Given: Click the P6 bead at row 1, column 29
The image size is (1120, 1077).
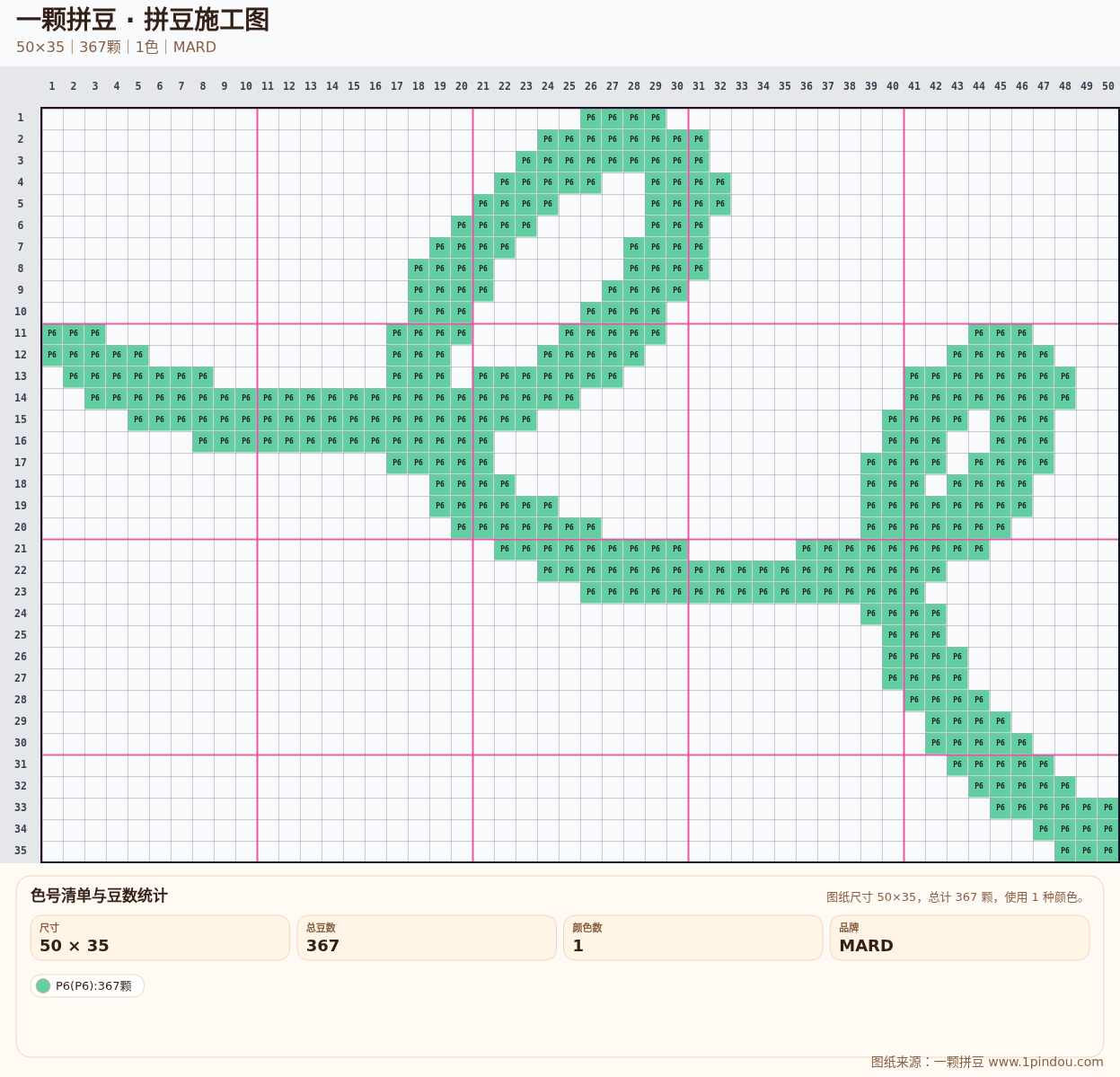Looking at the screenshot, I should click(x=656, y=118).
